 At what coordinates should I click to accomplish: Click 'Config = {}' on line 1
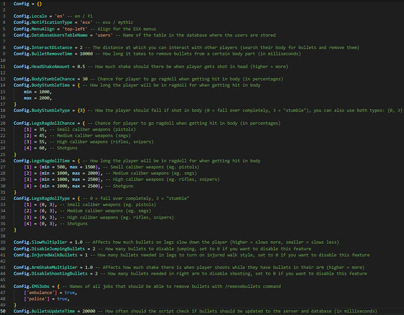tap(28, 4)
